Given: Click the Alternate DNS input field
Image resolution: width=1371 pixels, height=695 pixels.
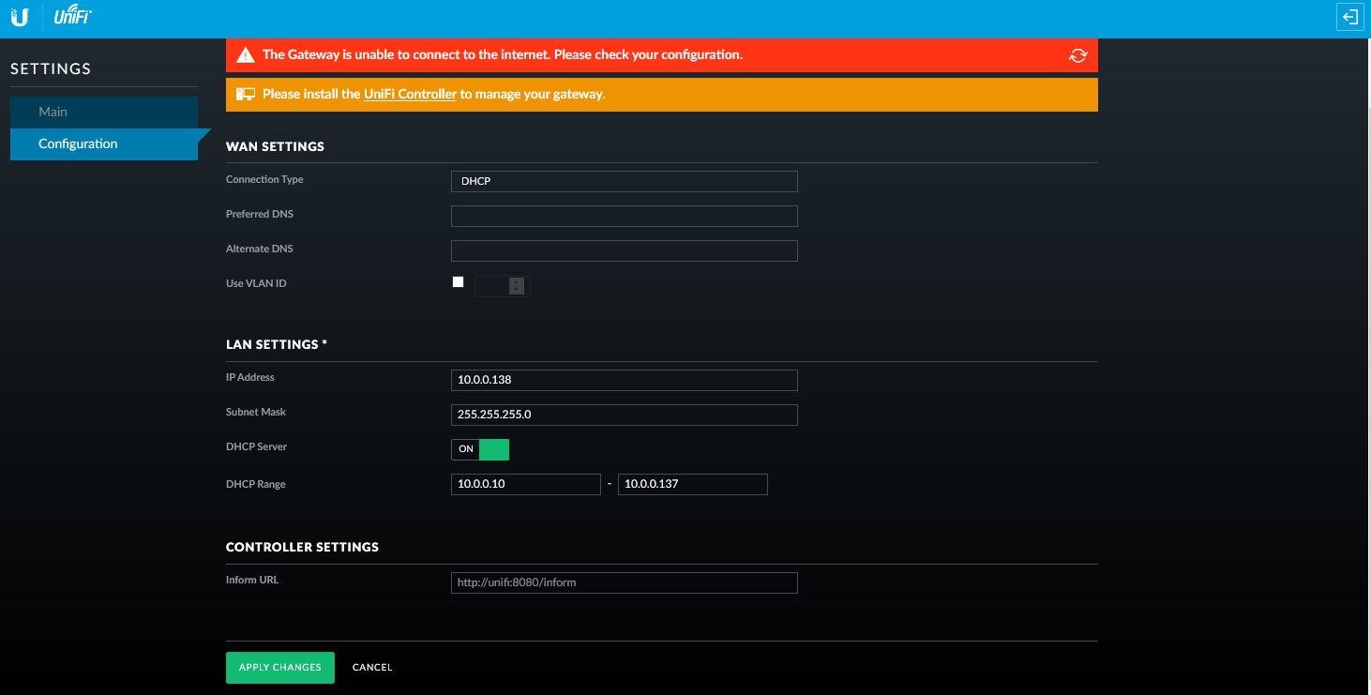Looking at the screenshot, I should (624, 250).
